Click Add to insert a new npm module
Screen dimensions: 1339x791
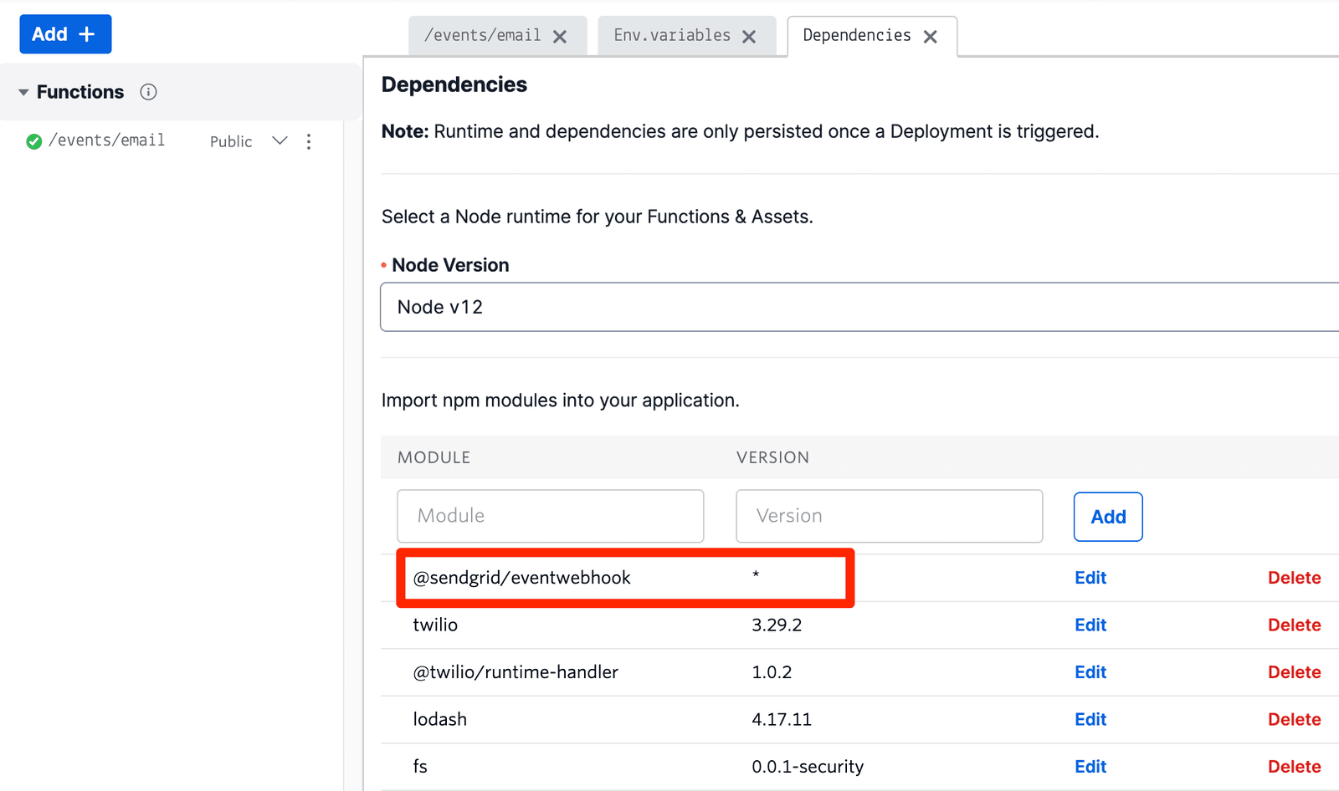coord(1107,516)
